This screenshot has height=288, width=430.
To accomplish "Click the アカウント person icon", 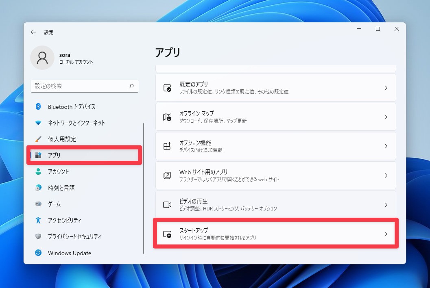I will (38, 171).
